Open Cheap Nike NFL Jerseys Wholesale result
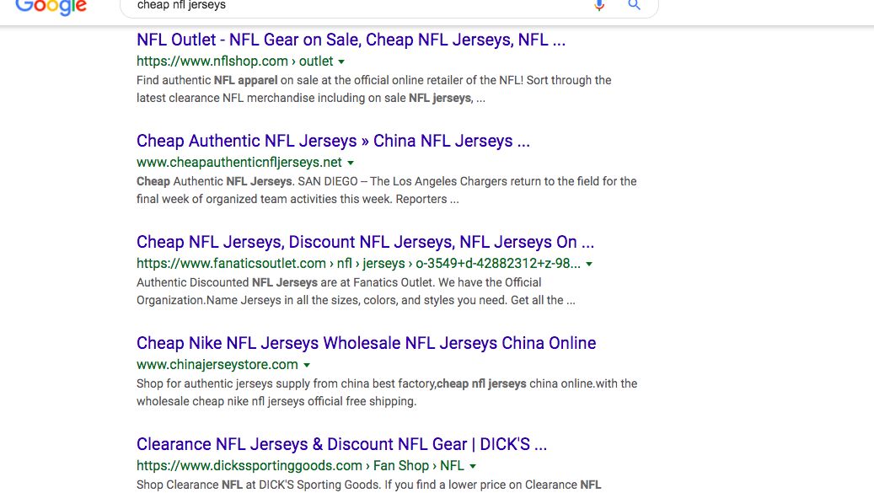The height and width of the screenshot is (493, 874). point(367,343)
